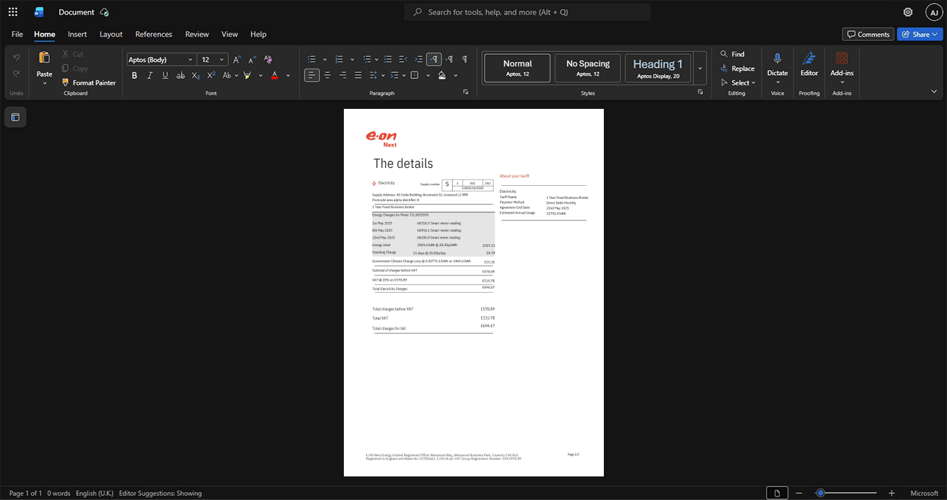Expand the font name Aptos dropdown

[191, 60]
